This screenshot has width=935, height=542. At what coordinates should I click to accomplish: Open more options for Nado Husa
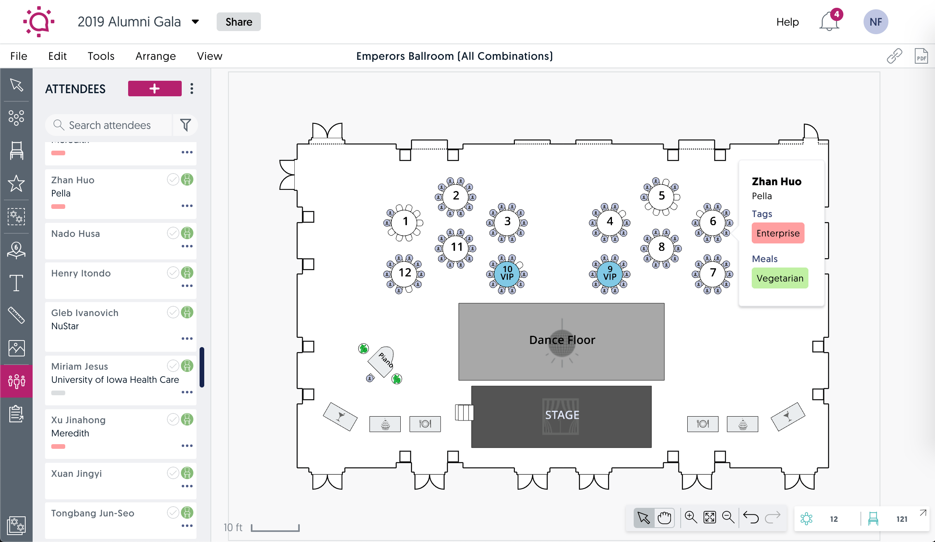click(x=187, y=246)
